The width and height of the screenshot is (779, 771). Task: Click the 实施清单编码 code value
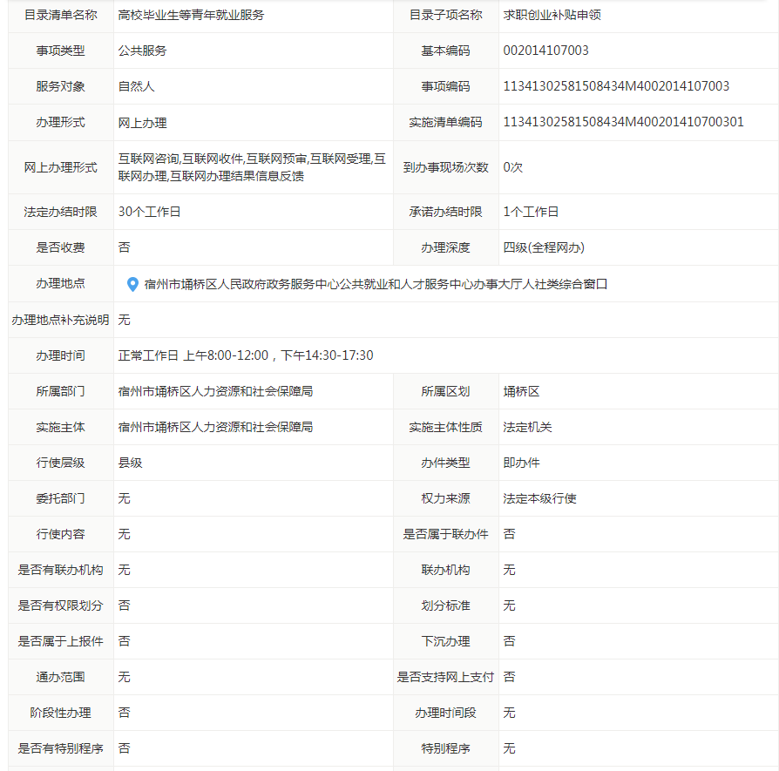point(623,122)
